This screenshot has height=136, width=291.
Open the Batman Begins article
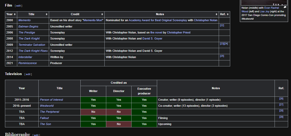pos(28,26)
